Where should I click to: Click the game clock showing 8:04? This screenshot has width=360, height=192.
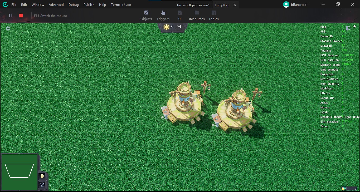click(176, 27)
